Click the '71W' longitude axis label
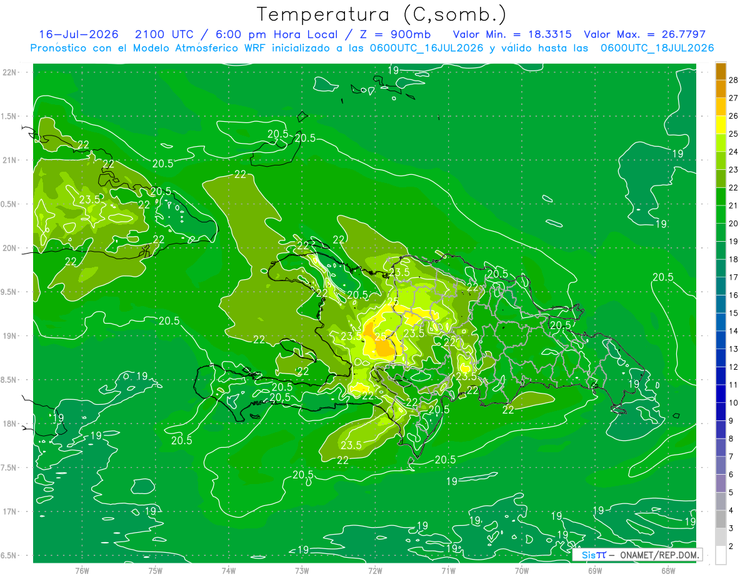Viewport: 750px width, 579px height. (448, 570)
